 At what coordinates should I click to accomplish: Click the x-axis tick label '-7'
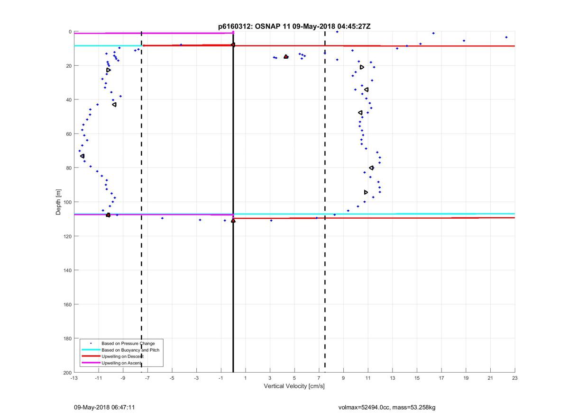147,378
